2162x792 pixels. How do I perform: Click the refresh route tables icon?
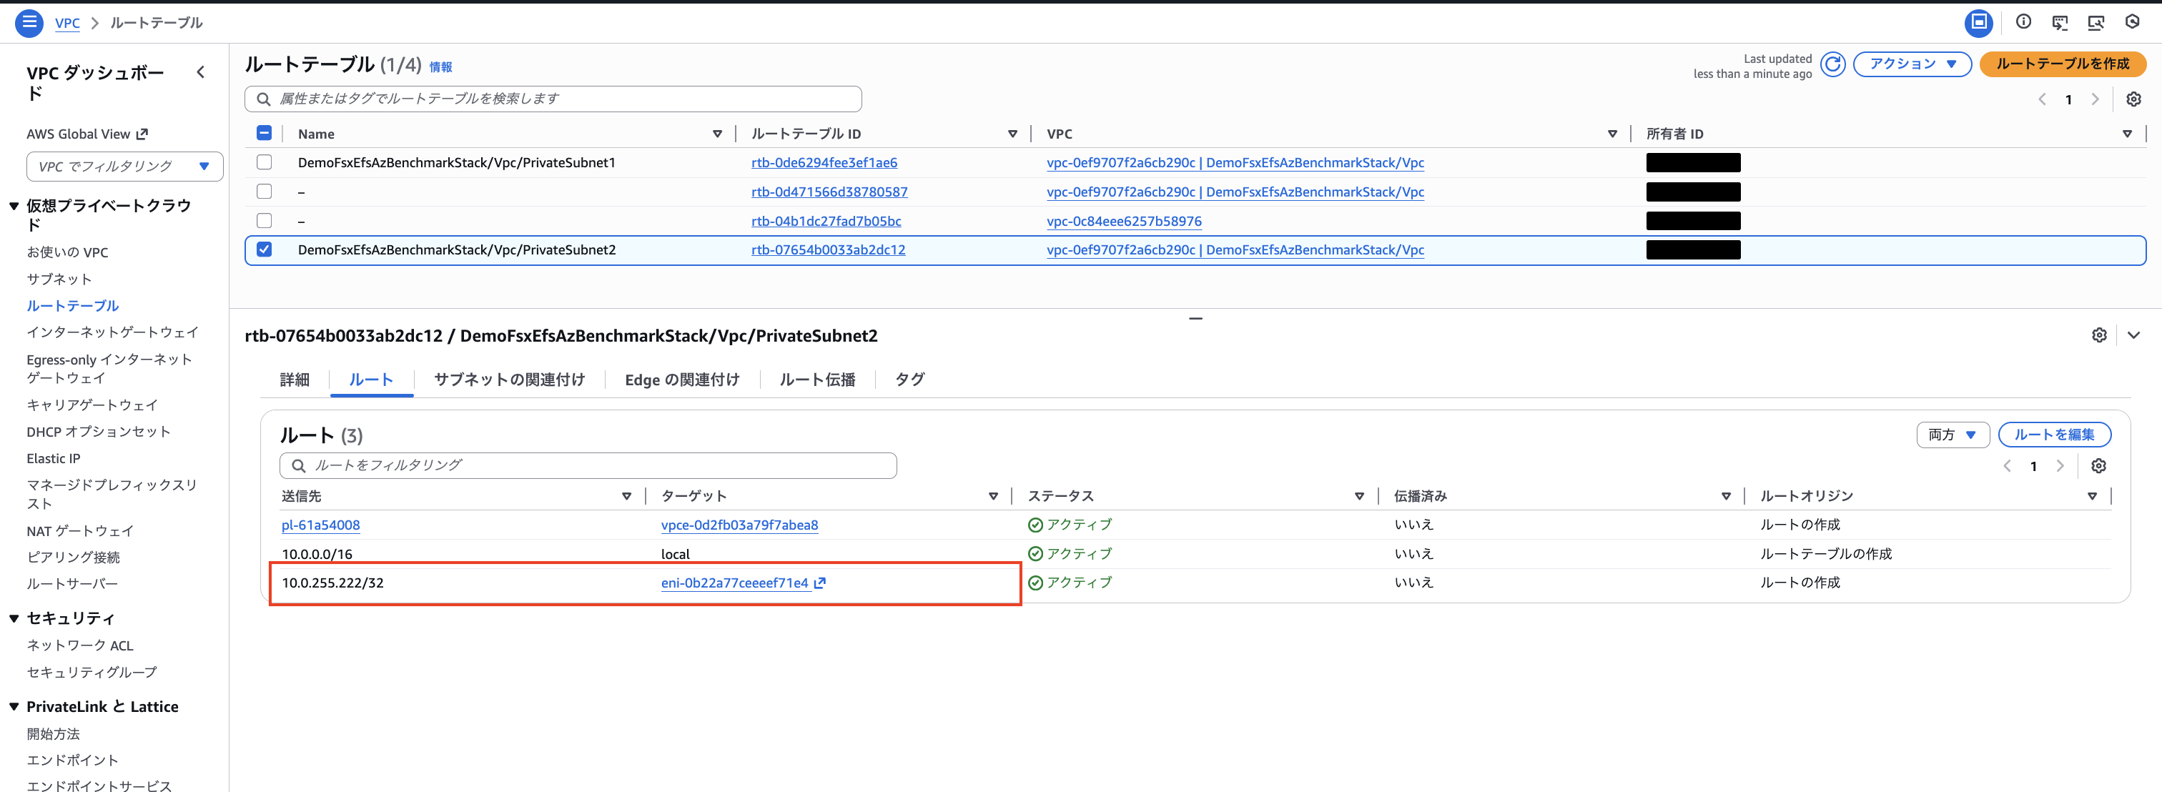pos(1832,64)
